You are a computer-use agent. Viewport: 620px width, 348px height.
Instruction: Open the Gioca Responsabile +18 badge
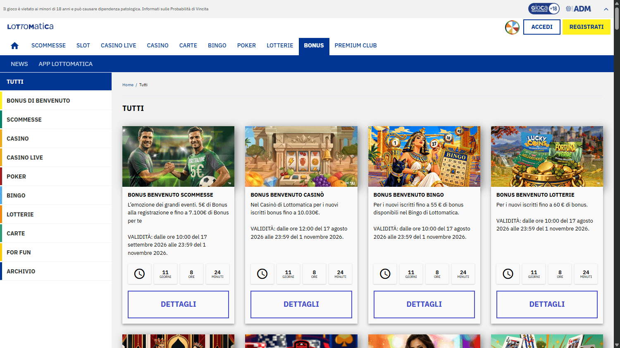[x=544, y=9]
